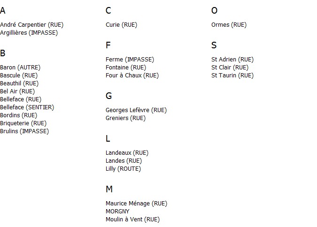Image resolution: width=317 pixels, height=227 pixels.
Task: Open Bascule (RUE) street link
Action: tap(19, 76)
